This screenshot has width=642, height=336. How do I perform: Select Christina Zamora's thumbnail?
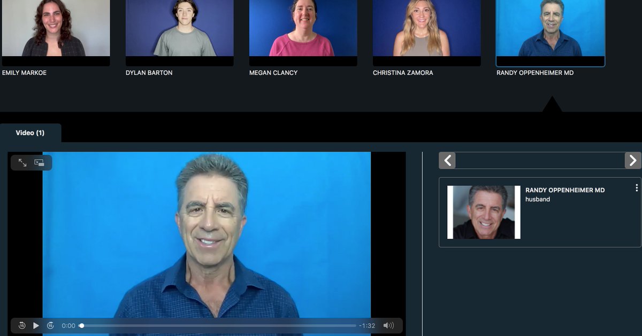click(426, 33)
